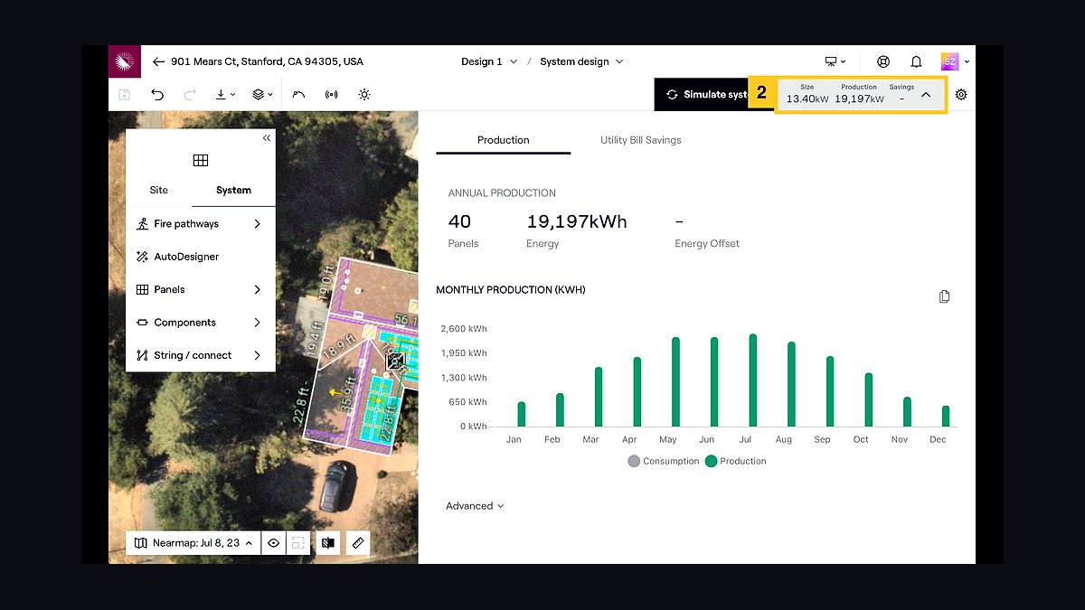
Task: Open the Components submenu
Action: [x=200, y=323]
